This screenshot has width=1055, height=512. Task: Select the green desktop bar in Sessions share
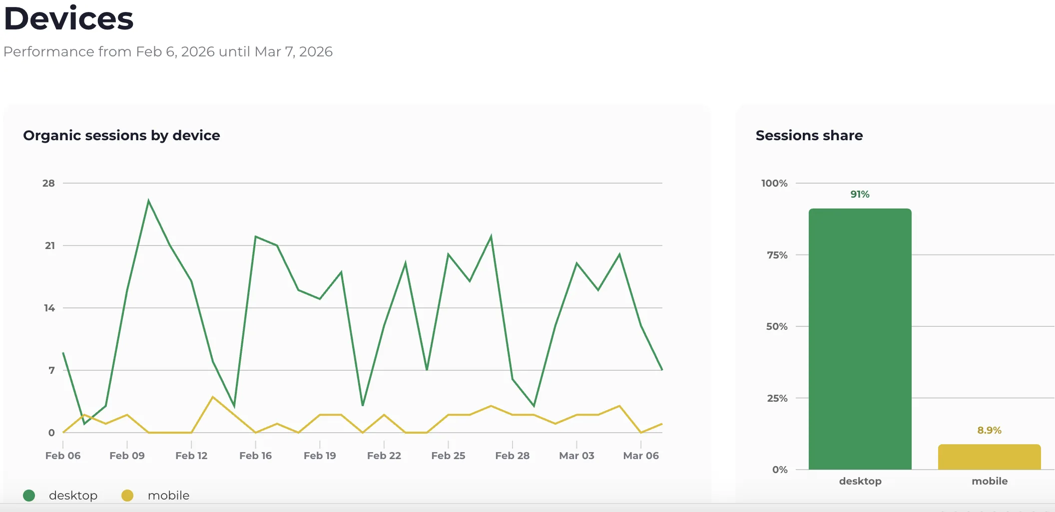tap(860, 339)
